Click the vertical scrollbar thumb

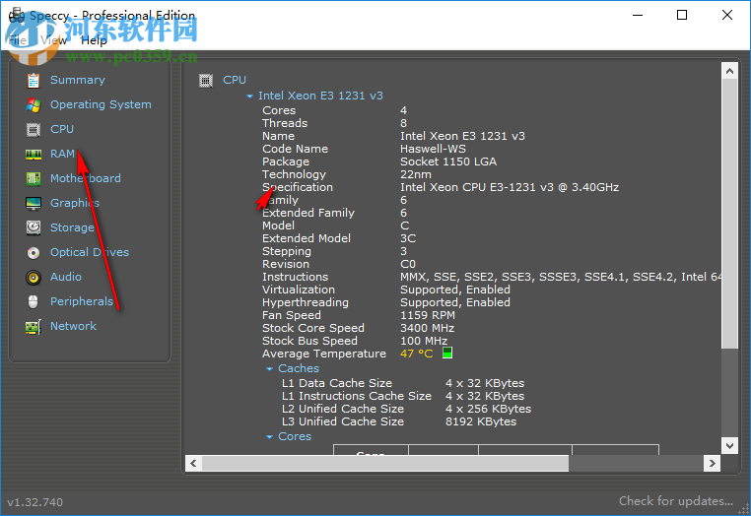[729, 214]
